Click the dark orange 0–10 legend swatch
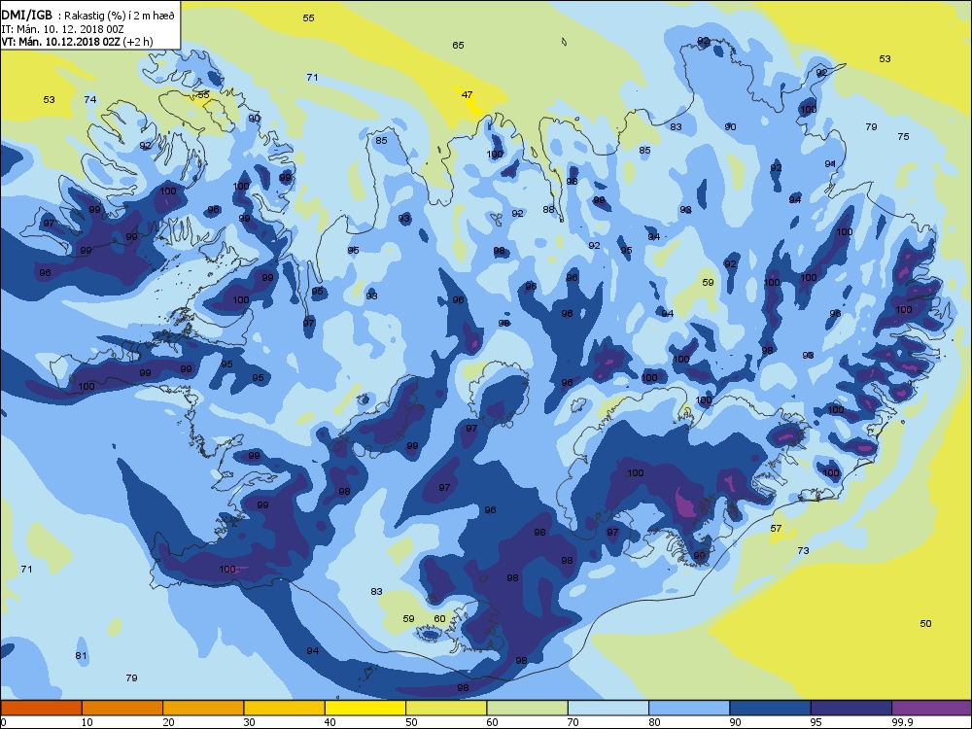The image size is (972, 729). click(41, 708)
